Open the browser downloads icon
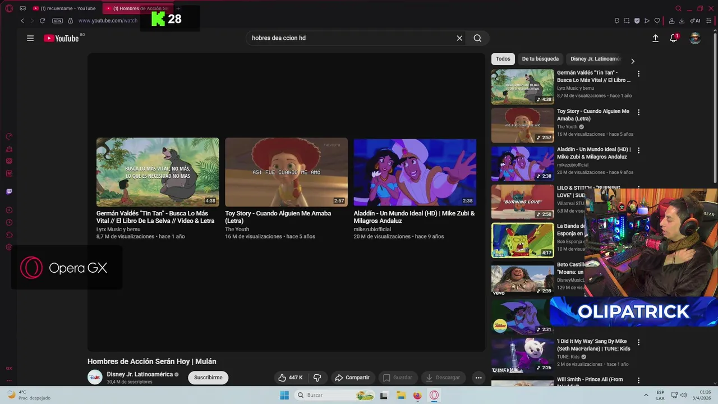 pos(682,21)
